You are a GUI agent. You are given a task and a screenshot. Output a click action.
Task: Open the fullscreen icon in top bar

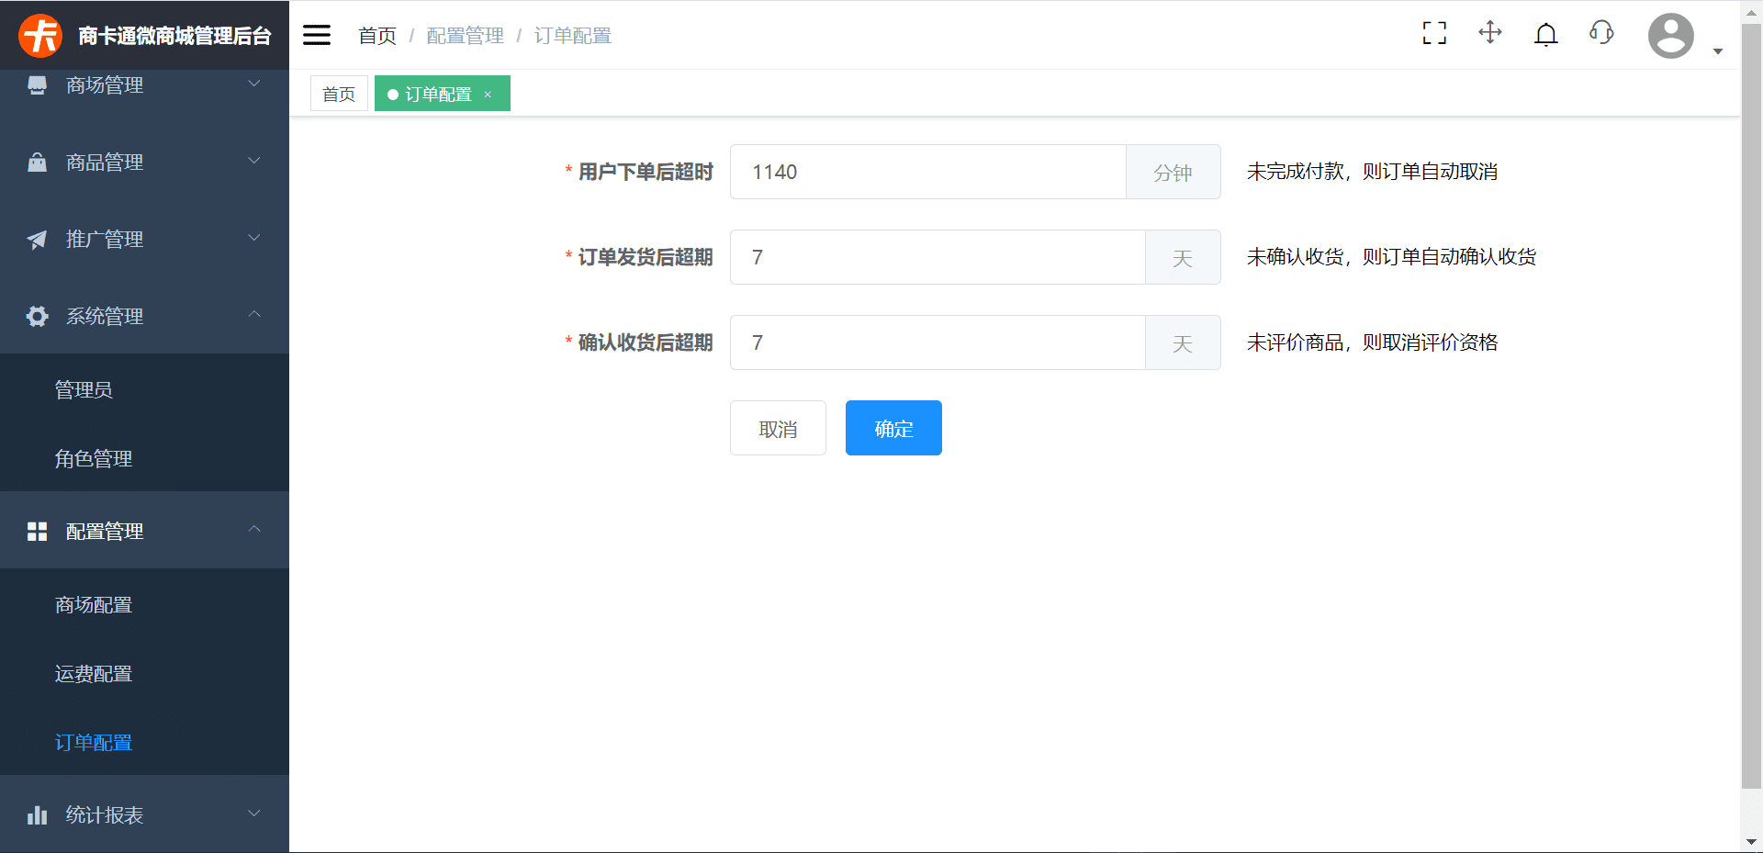[1433, 33]
